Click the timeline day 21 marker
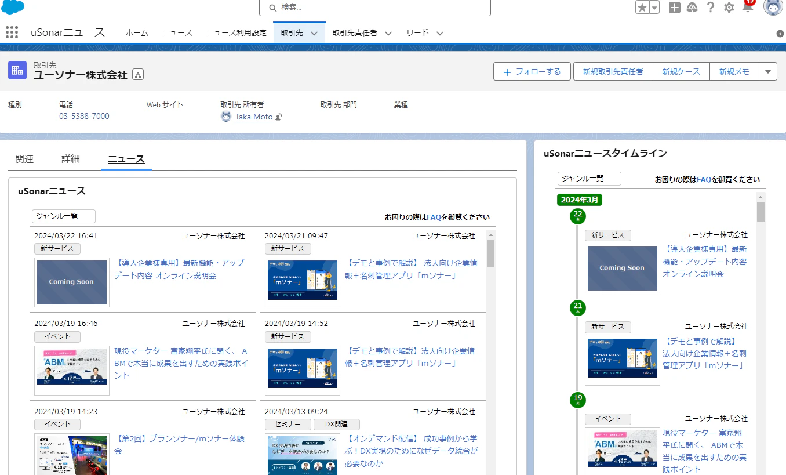Image resolution: width=786 pixels, height=475 pixels. coord(578,307)
